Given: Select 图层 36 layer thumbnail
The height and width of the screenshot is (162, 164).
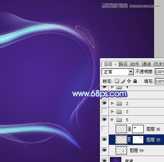Looking at the screenshot, I should [x=121, y=129].
